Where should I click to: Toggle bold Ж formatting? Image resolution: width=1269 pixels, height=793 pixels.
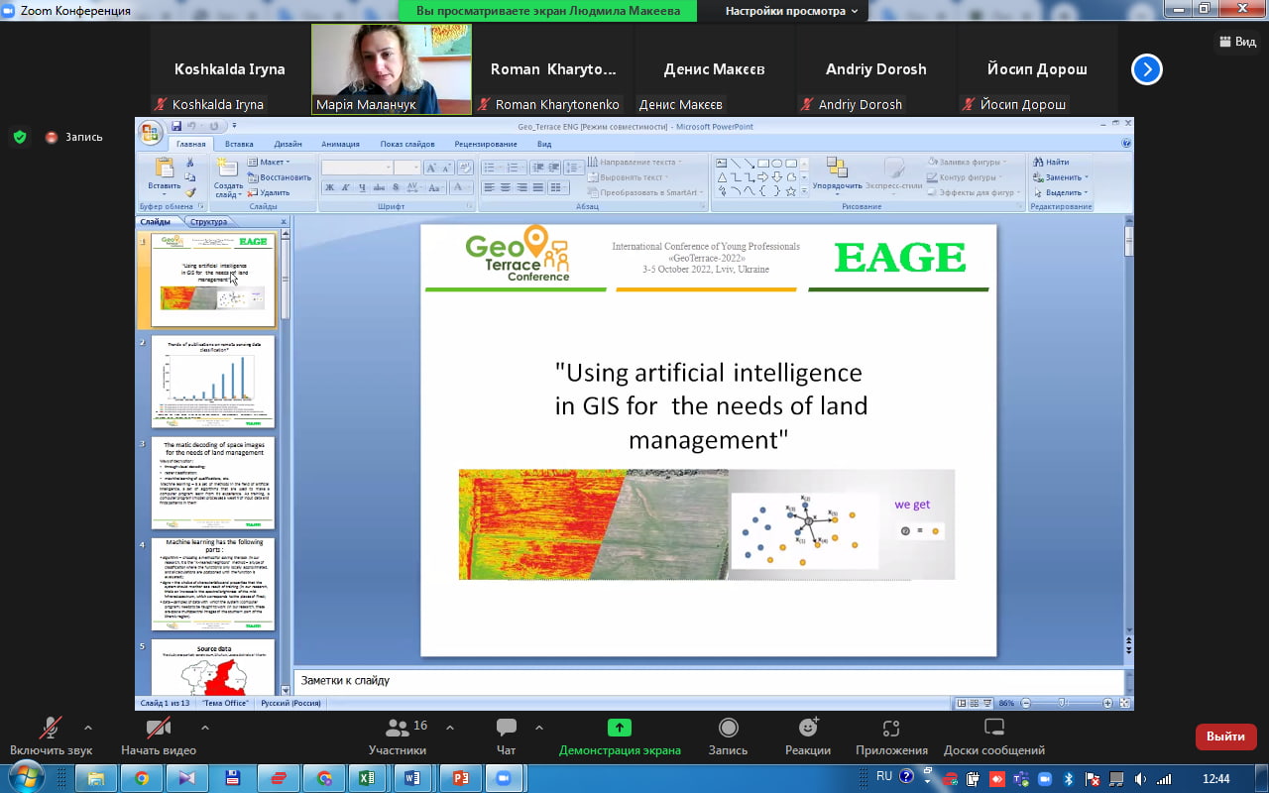point(330,187)
